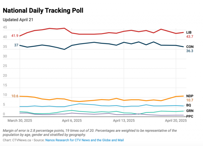The width and height of the screenshot is (203, 146).
Task: Click the LIB series label
Action: (x=189, y=32)
